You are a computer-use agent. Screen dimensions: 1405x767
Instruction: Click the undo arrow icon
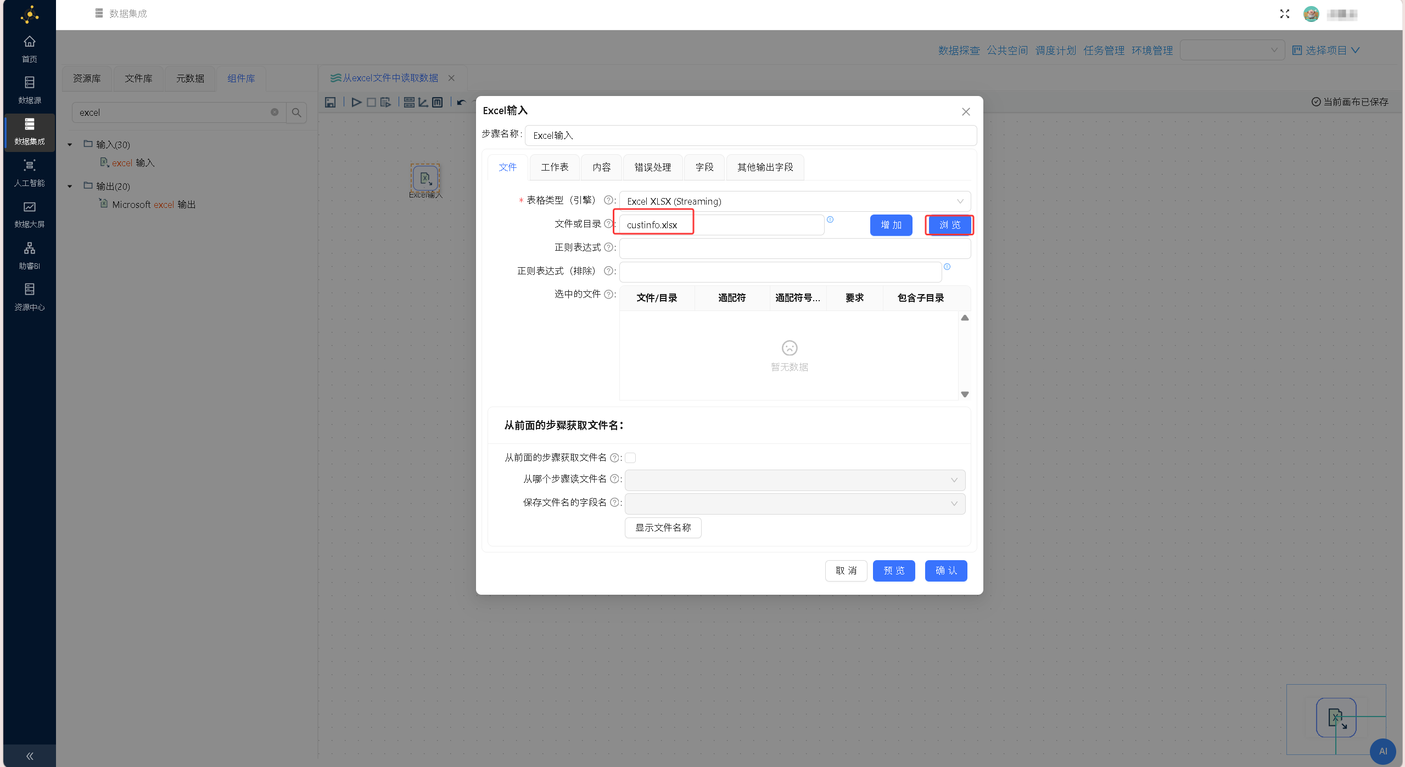(x=461, y=102)
